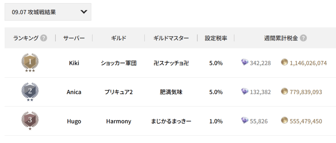This screenshot has height=143, width=336.
Task: Click the ranking help question mark icon
Action: coord(44,38)
